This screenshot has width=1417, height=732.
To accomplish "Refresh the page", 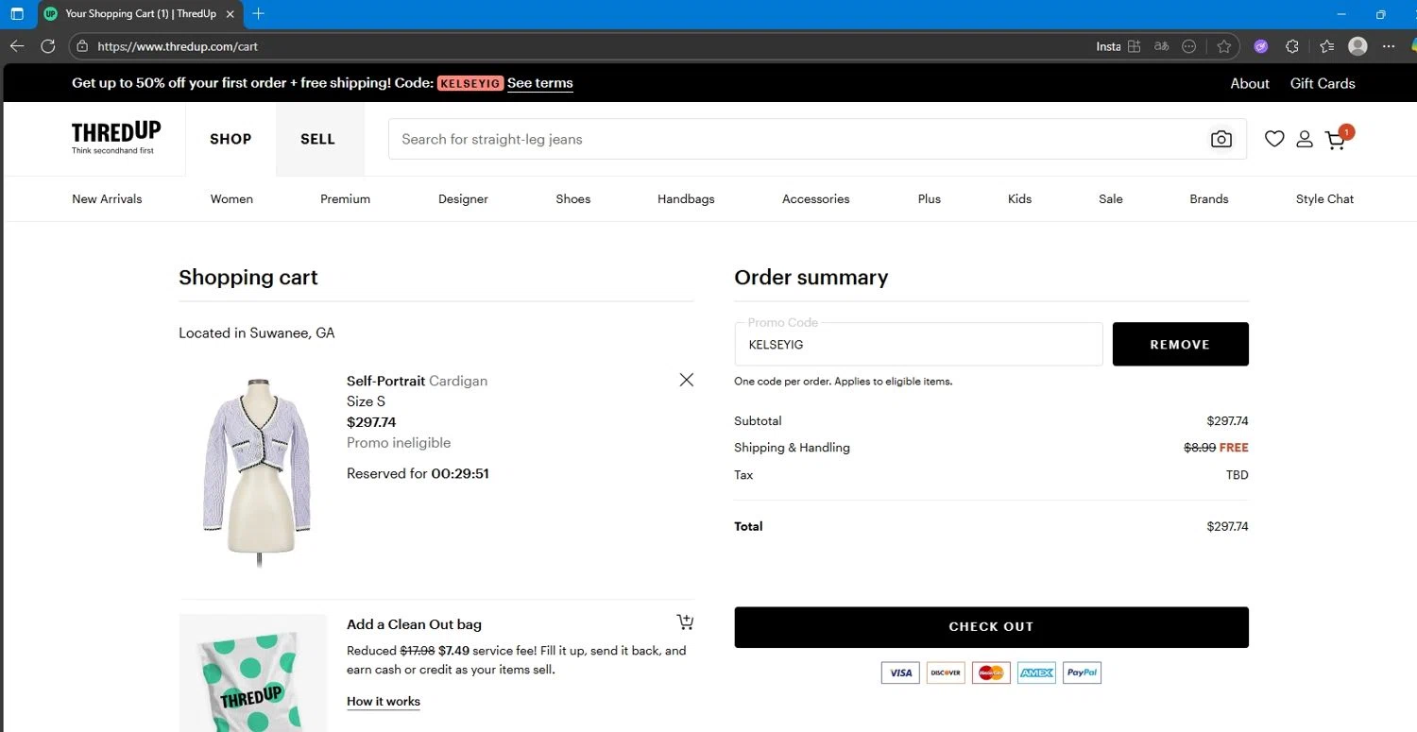I will pyautogui.click(x=48, y=46).
